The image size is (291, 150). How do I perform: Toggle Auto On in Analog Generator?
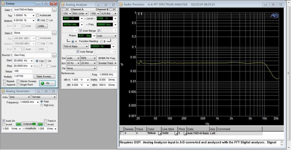(4, 121)
